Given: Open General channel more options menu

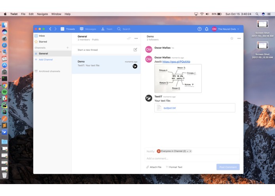Looking at the screenshot, I should (136, 38).
